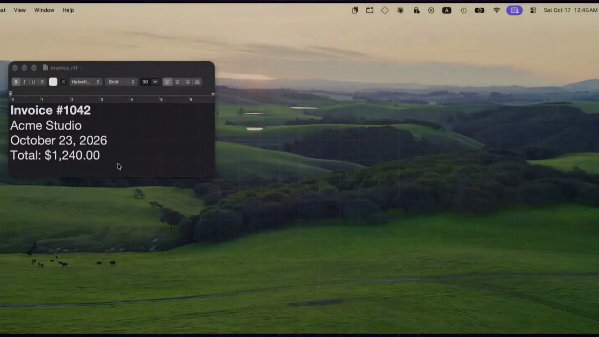Toggle underline formatting
Screen dimensions: 599x337
pos(33,82)
